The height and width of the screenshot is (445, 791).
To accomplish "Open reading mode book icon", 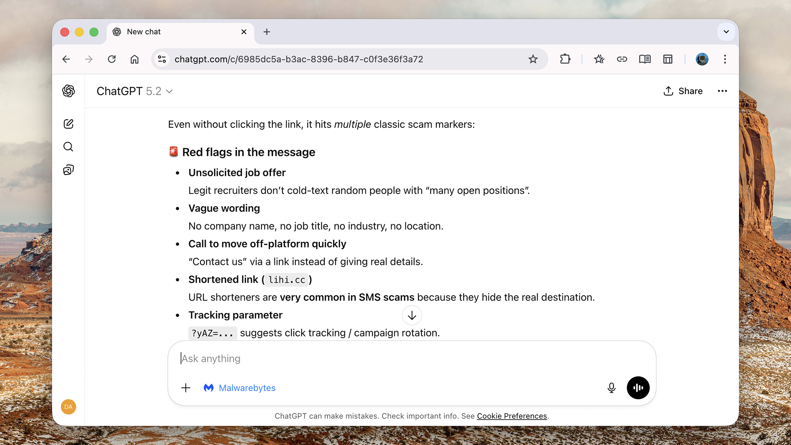I will pos(645,59).
